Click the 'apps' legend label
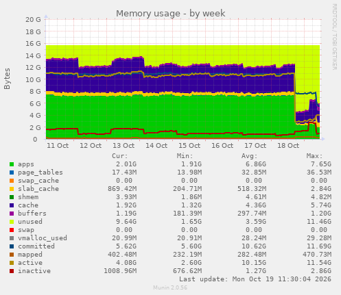Screen dimensions: 341x295 click(x=26, y=164)
